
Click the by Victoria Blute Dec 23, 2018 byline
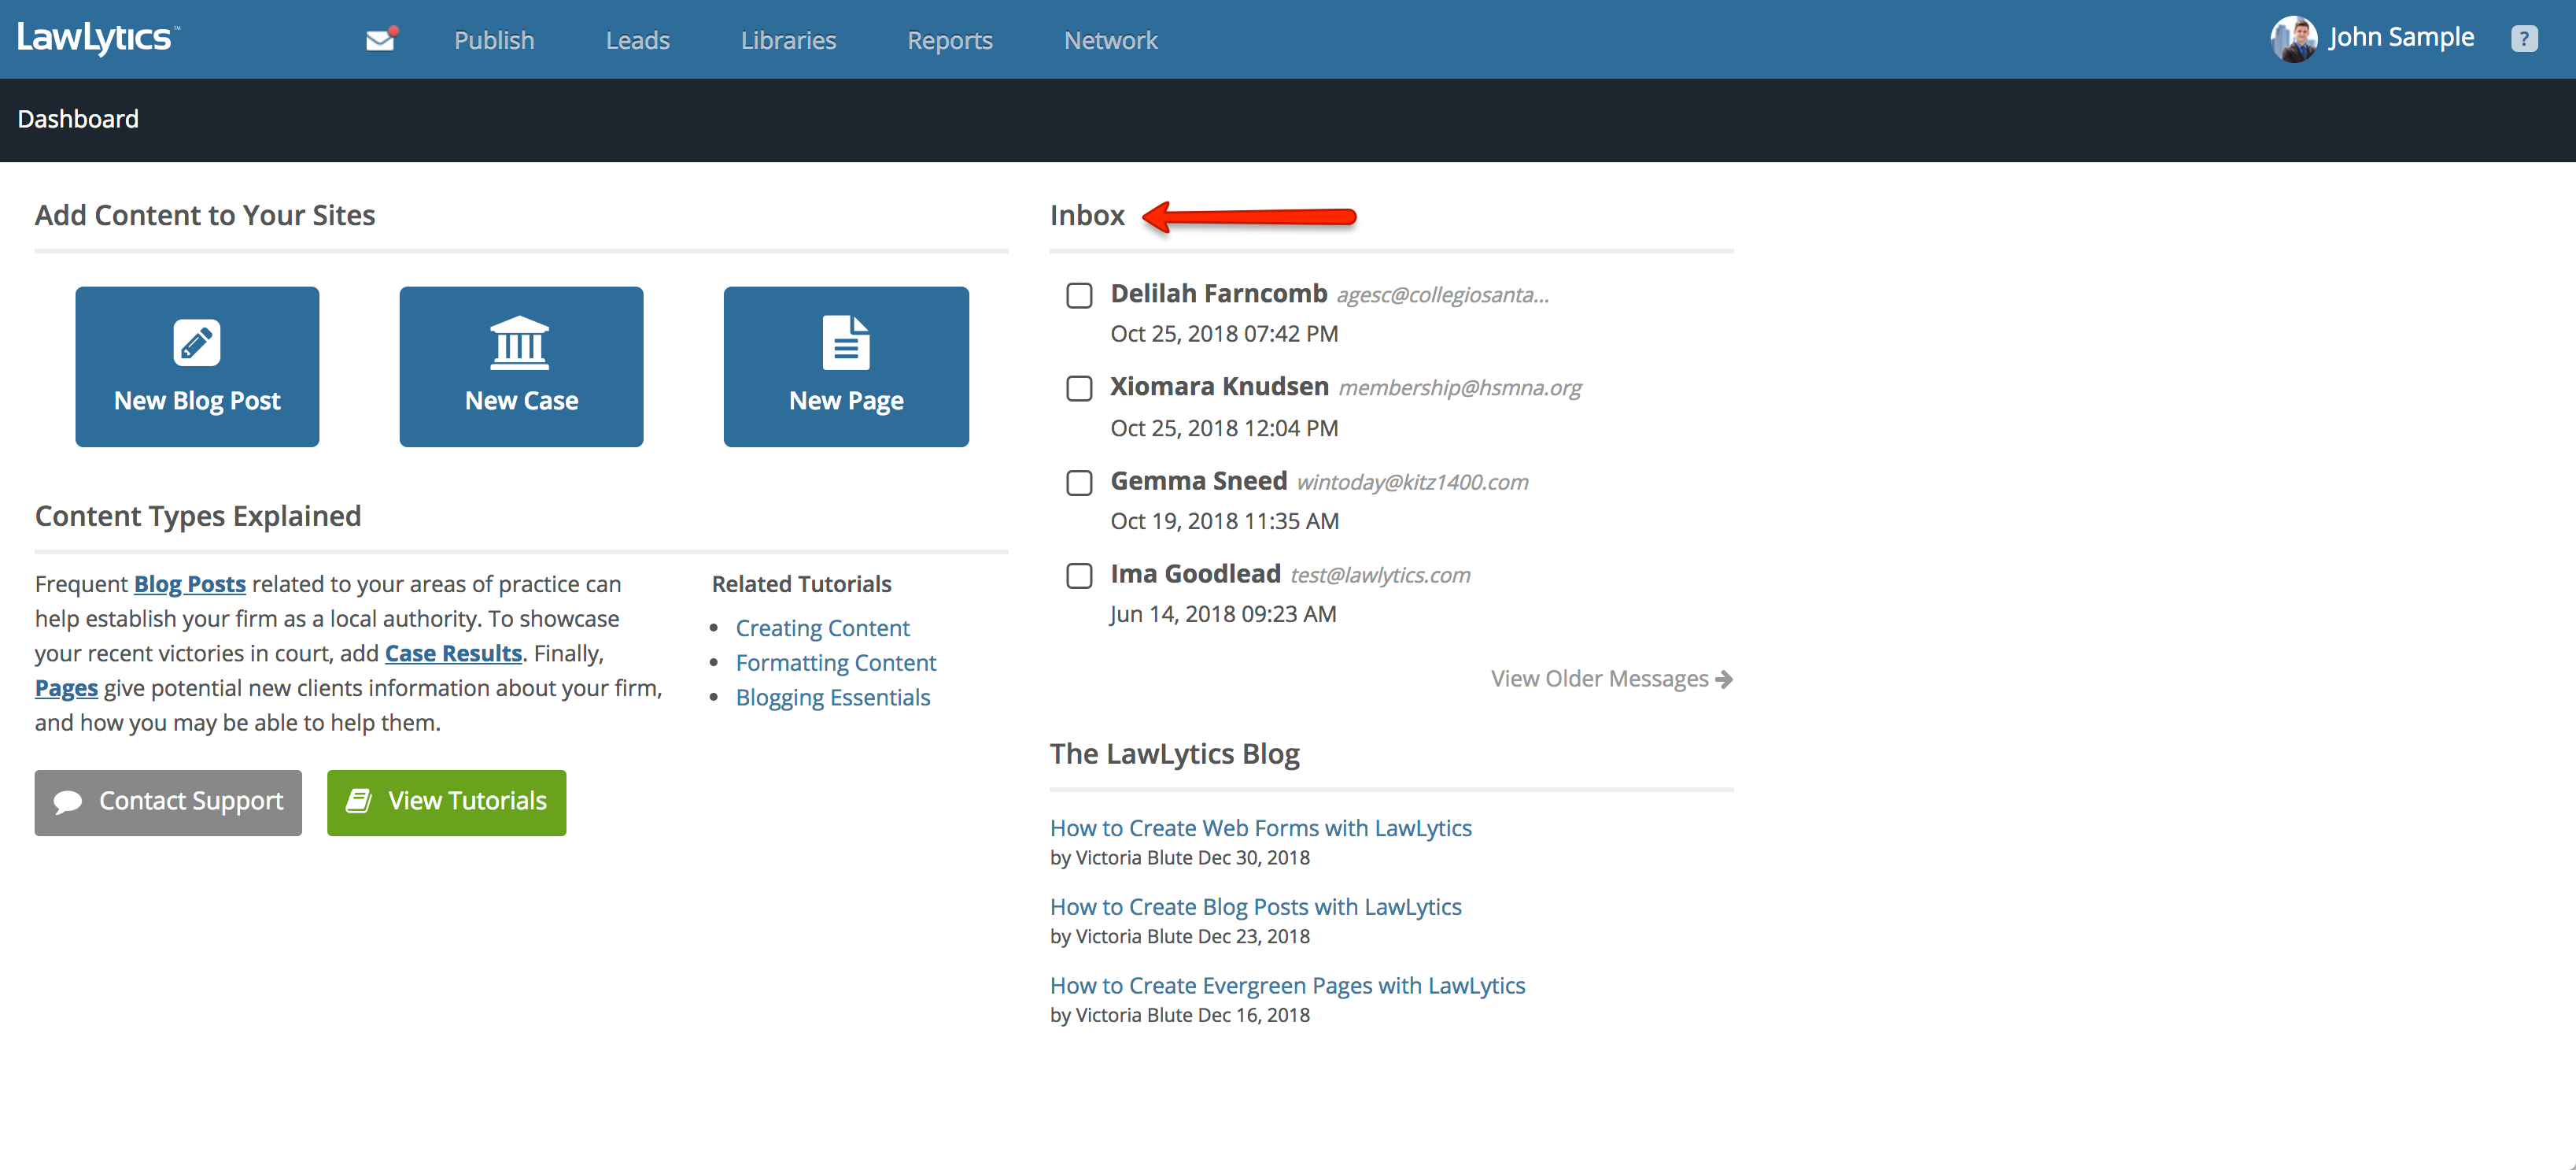click(1180, 937)
